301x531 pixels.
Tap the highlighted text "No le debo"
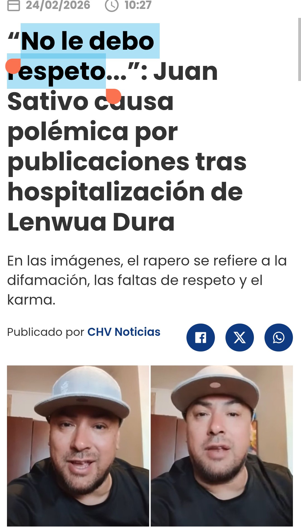pyautogui.click(x=88, y=41)
